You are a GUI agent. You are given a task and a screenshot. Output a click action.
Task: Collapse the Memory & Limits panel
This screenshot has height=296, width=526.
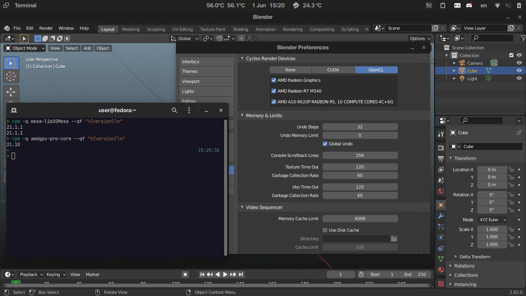click(242, 116)
